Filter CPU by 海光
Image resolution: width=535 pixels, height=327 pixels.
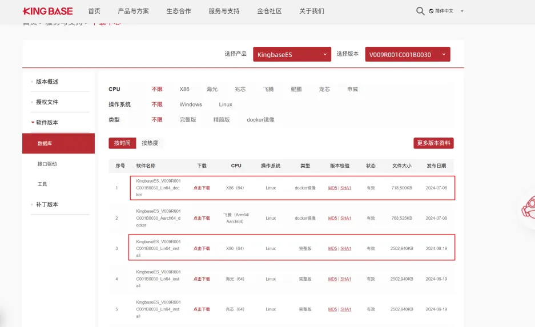(x=212, y=89)
